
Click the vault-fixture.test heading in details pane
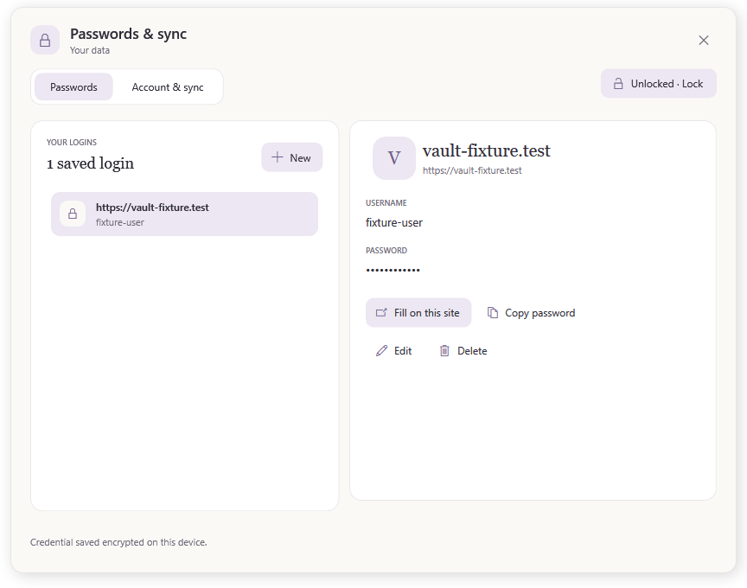pyautogui.click(x=486, y=150)
